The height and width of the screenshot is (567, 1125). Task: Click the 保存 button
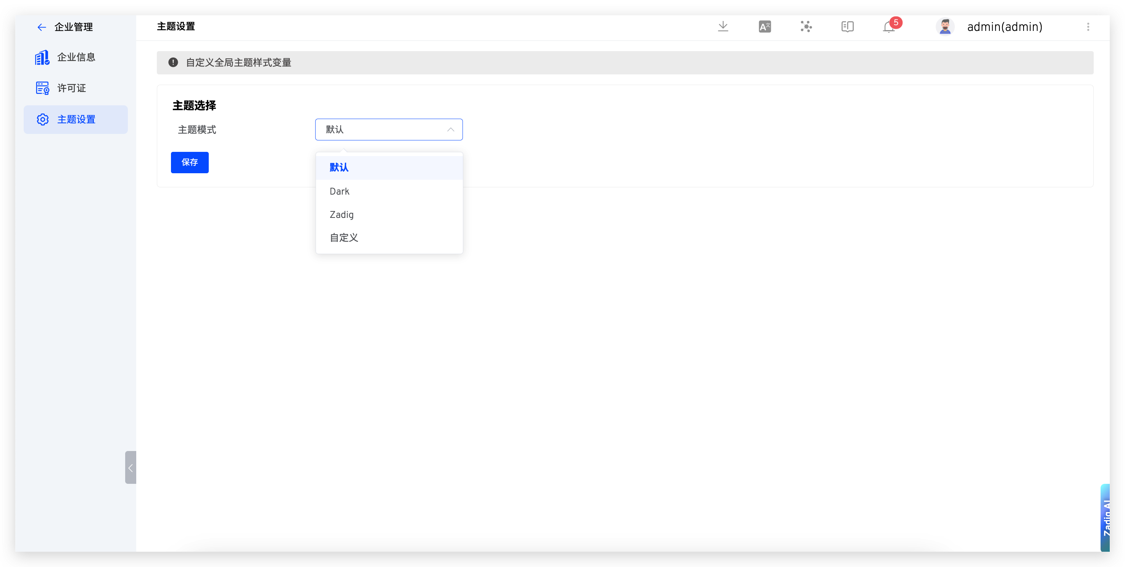point(190,163)
